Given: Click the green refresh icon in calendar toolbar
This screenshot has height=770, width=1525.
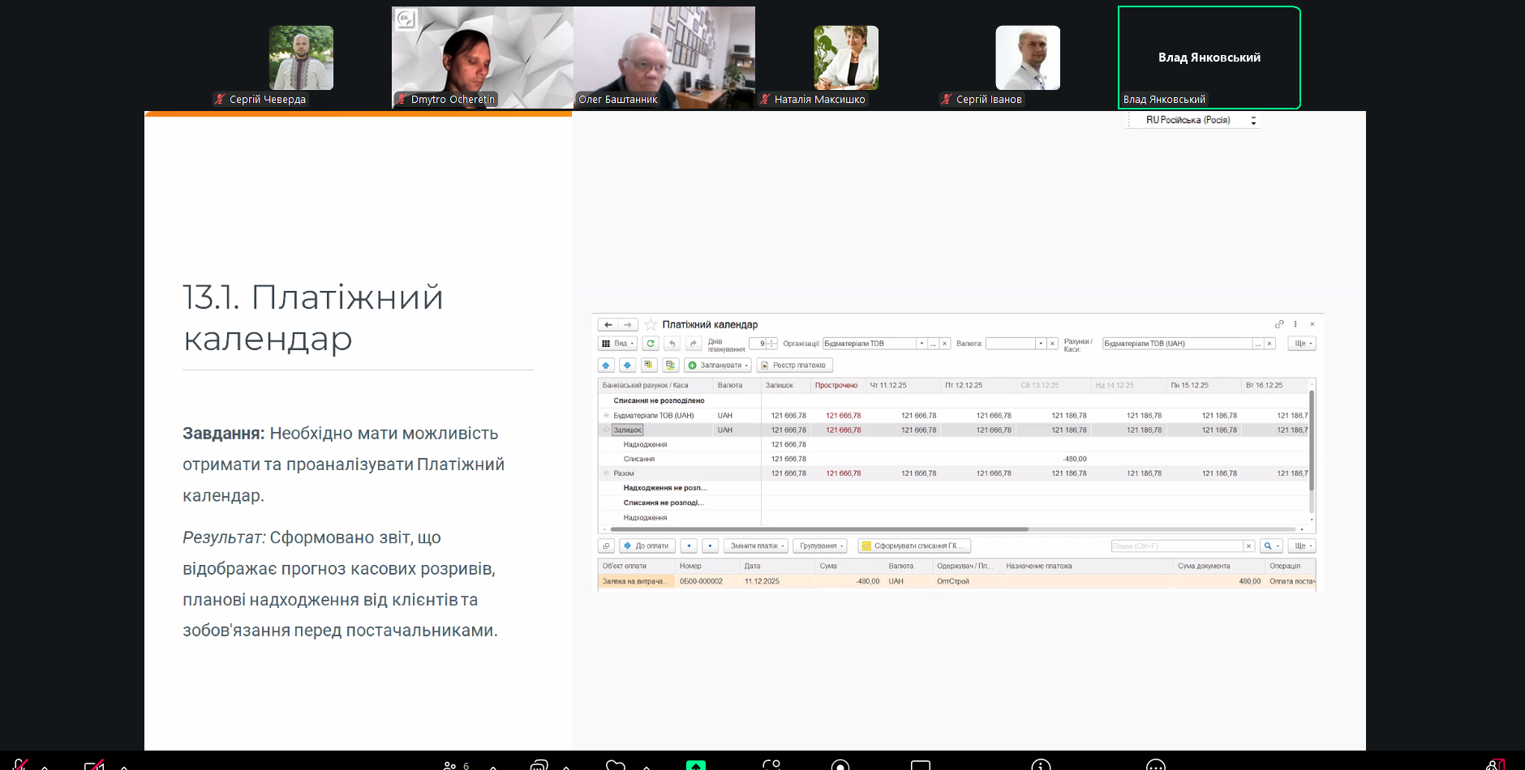Looking at the screenshot, I should coord(650,344).
